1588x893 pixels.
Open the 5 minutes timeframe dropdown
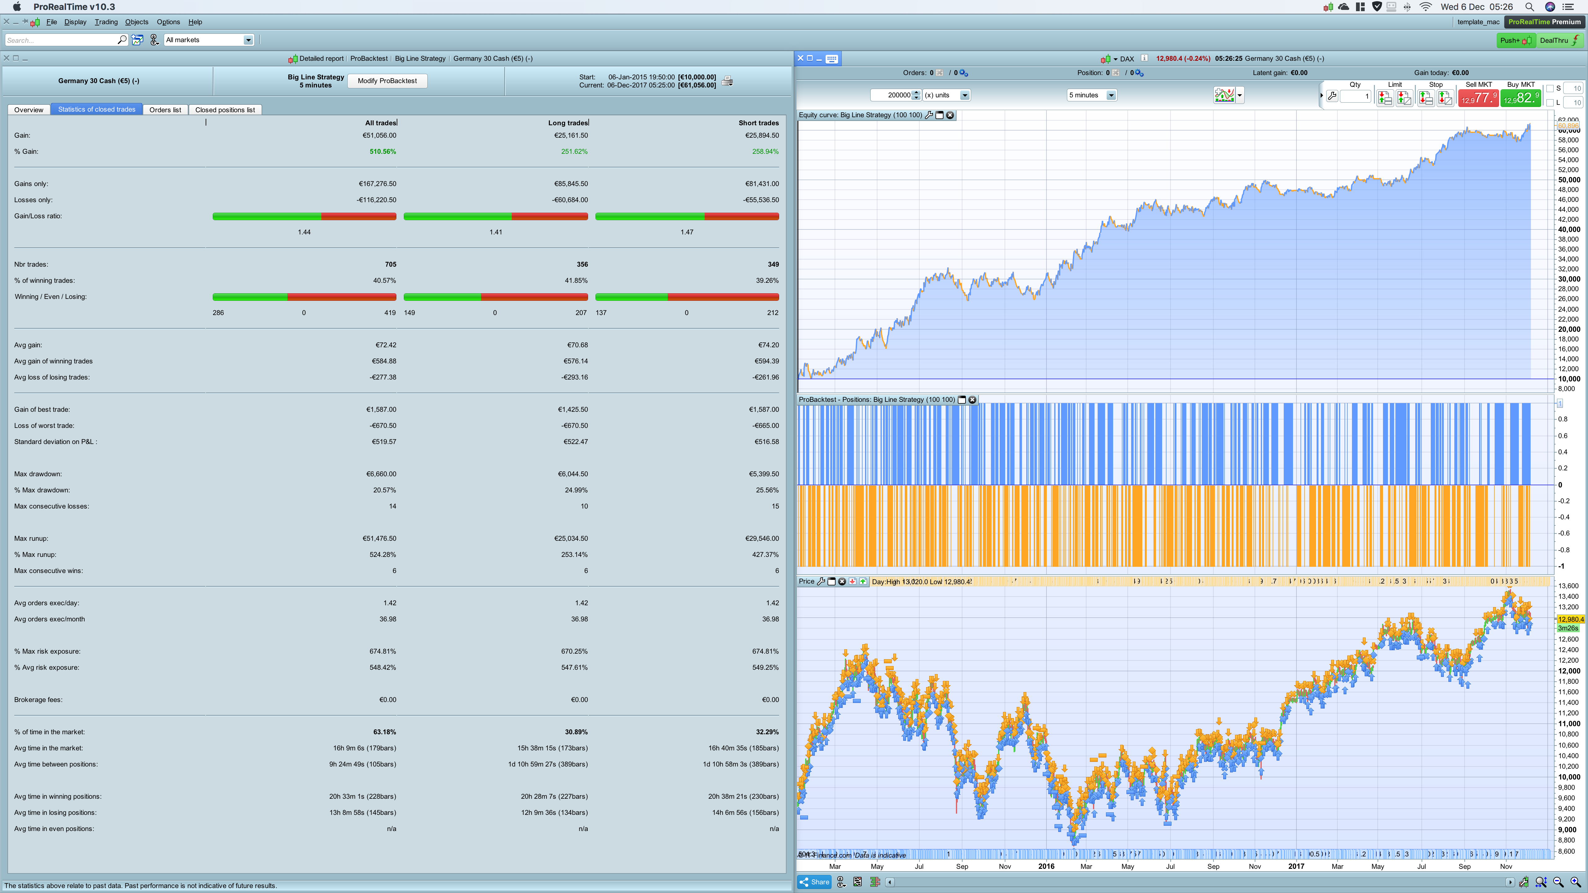click(x=1110, y=95)
